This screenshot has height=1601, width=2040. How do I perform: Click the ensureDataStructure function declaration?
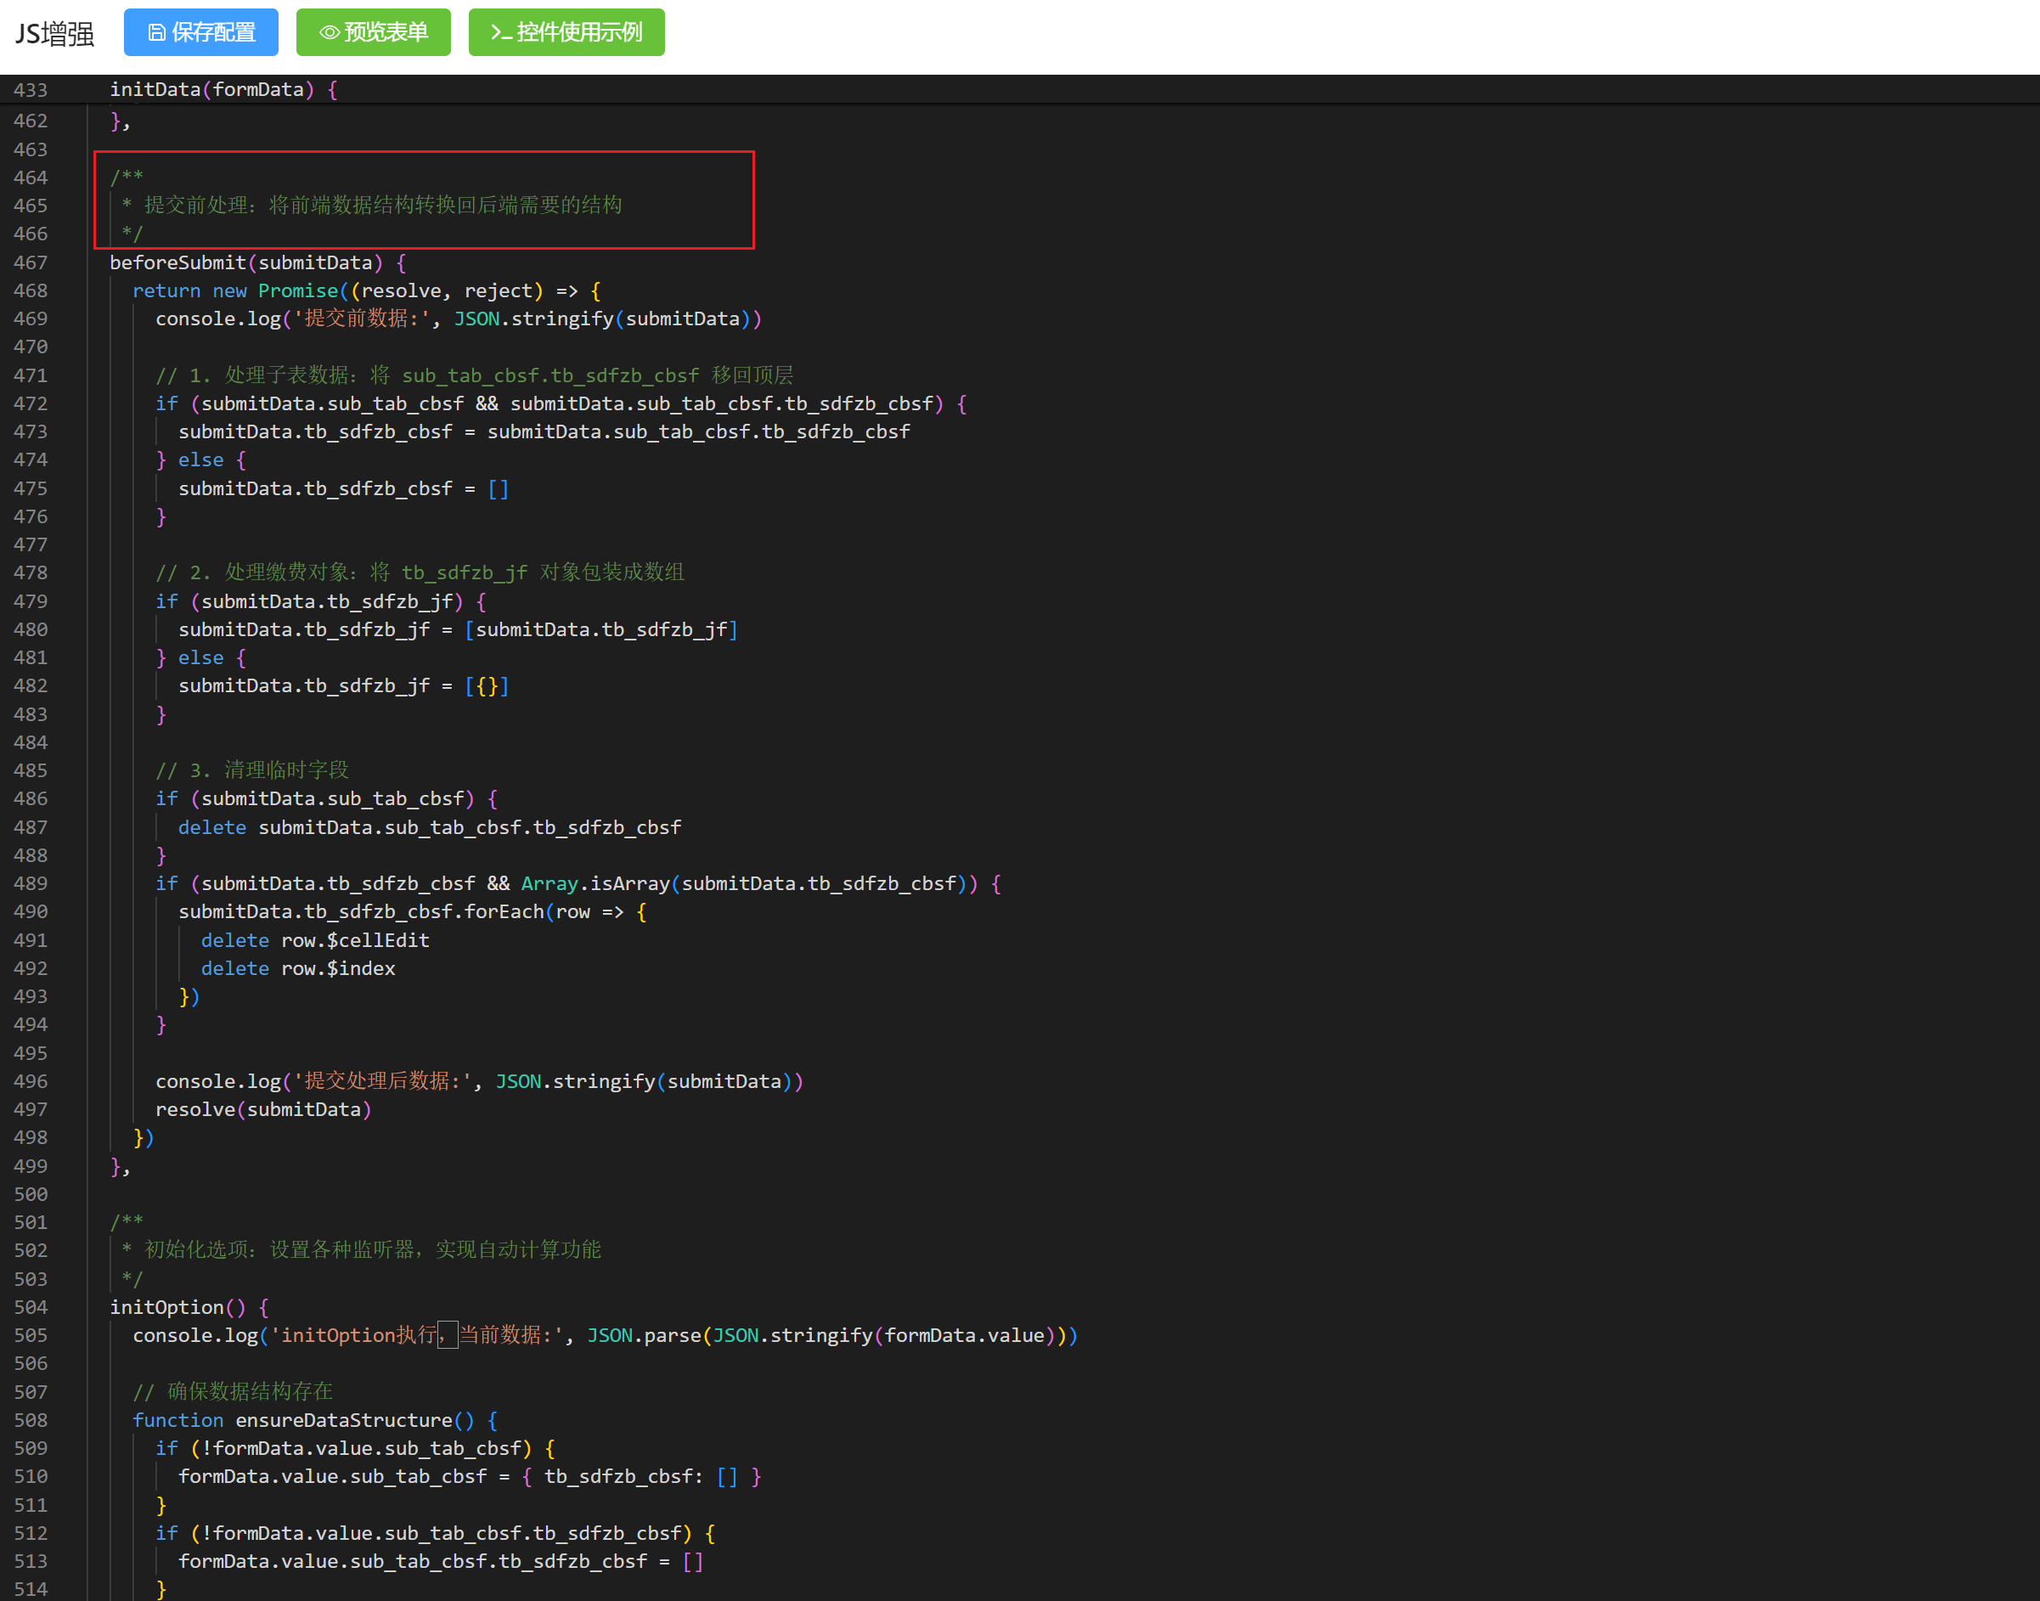tap(343, 1420)
